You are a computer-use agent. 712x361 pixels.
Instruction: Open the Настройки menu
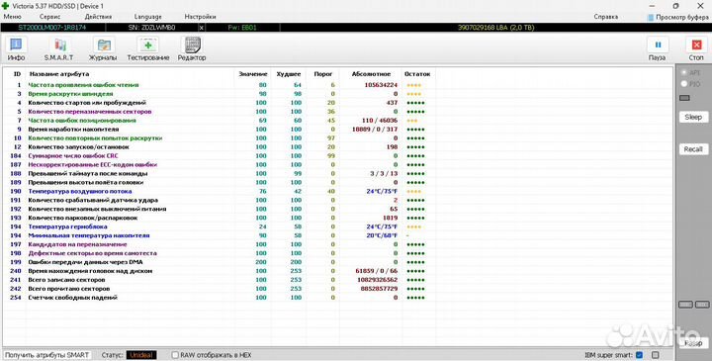click(200, 17)
